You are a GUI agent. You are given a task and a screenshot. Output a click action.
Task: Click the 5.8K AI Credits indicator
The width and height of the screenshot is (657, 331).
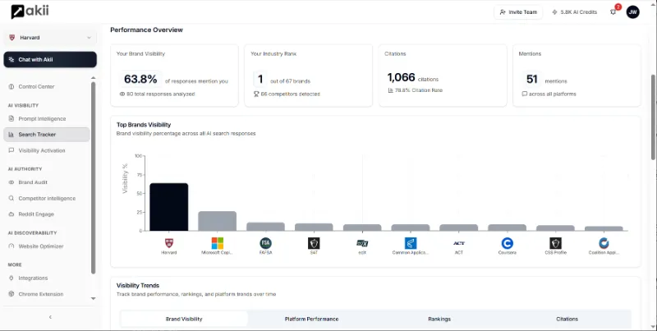click(575, 11)
